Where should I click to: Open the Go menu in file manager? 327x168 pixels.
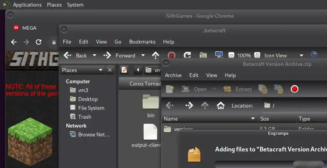point(118,42)
